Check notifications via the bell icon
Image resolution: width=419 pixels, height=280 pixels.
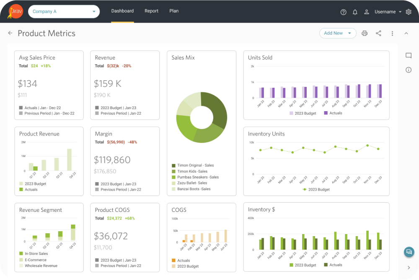point(355,12)
